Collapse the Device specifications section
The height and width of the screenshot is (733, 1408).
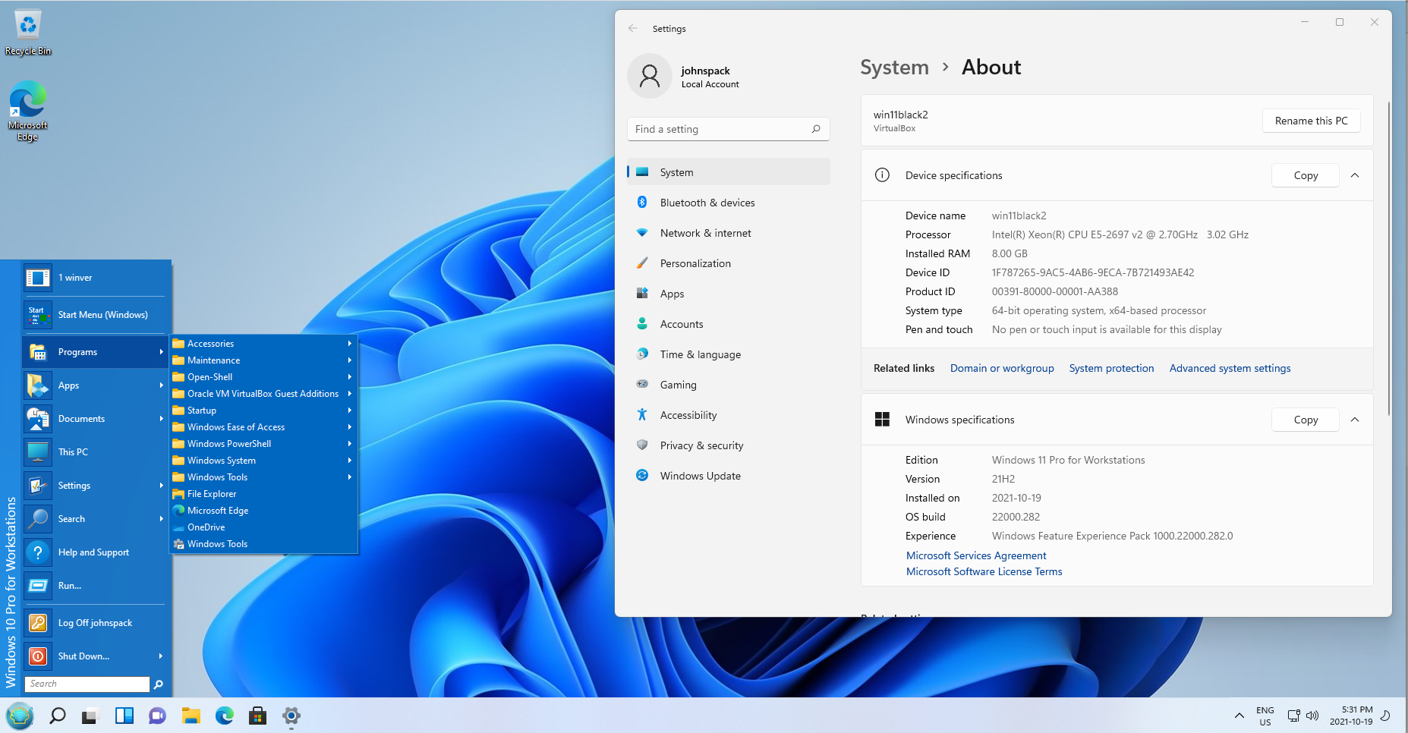click(x=1355, y=175)
